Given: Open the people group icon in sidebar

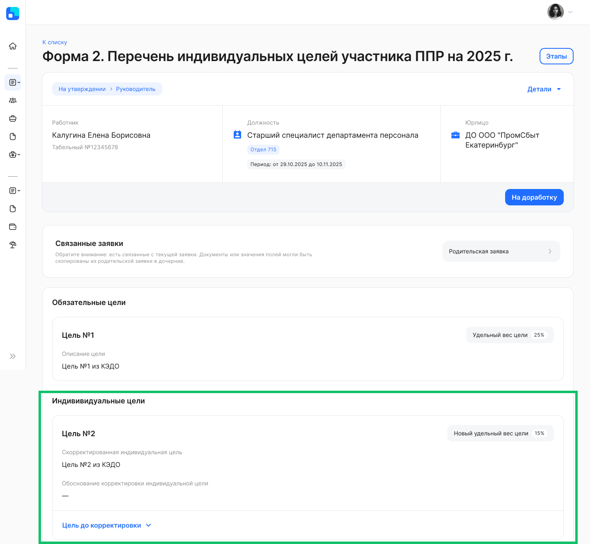Looking at the screenshot, I should click(13, 100).
